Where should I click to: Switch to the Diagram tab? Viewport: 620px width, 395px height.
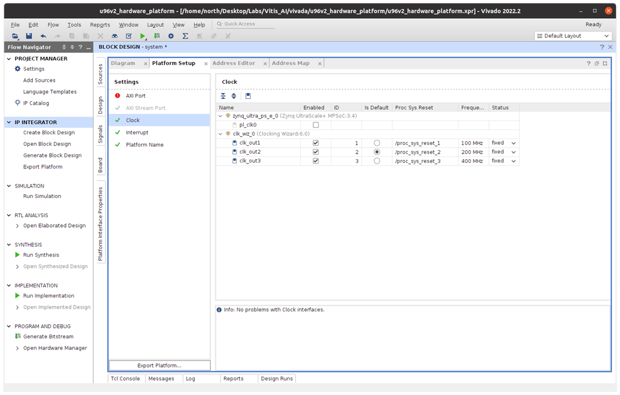[x=123, y=63]
